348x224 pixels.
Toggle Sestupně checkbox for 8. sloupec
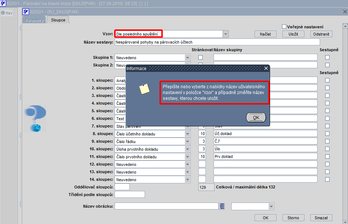tap(327, 134)
